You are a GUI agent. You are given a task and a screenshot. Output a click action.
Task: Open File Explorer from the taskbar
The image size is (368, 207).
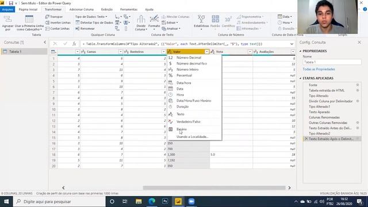click(139, 201)
